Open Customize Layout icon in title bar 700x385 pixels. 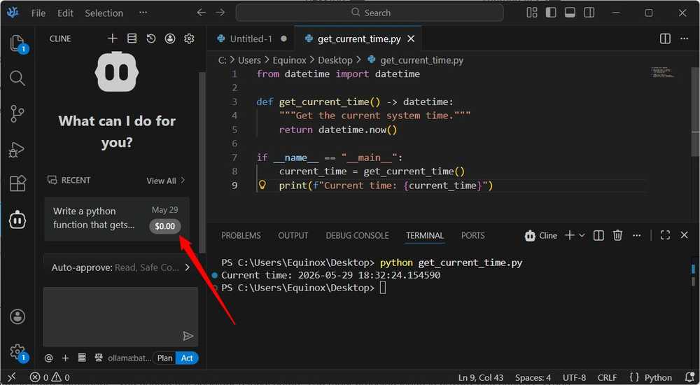(532, 13)
